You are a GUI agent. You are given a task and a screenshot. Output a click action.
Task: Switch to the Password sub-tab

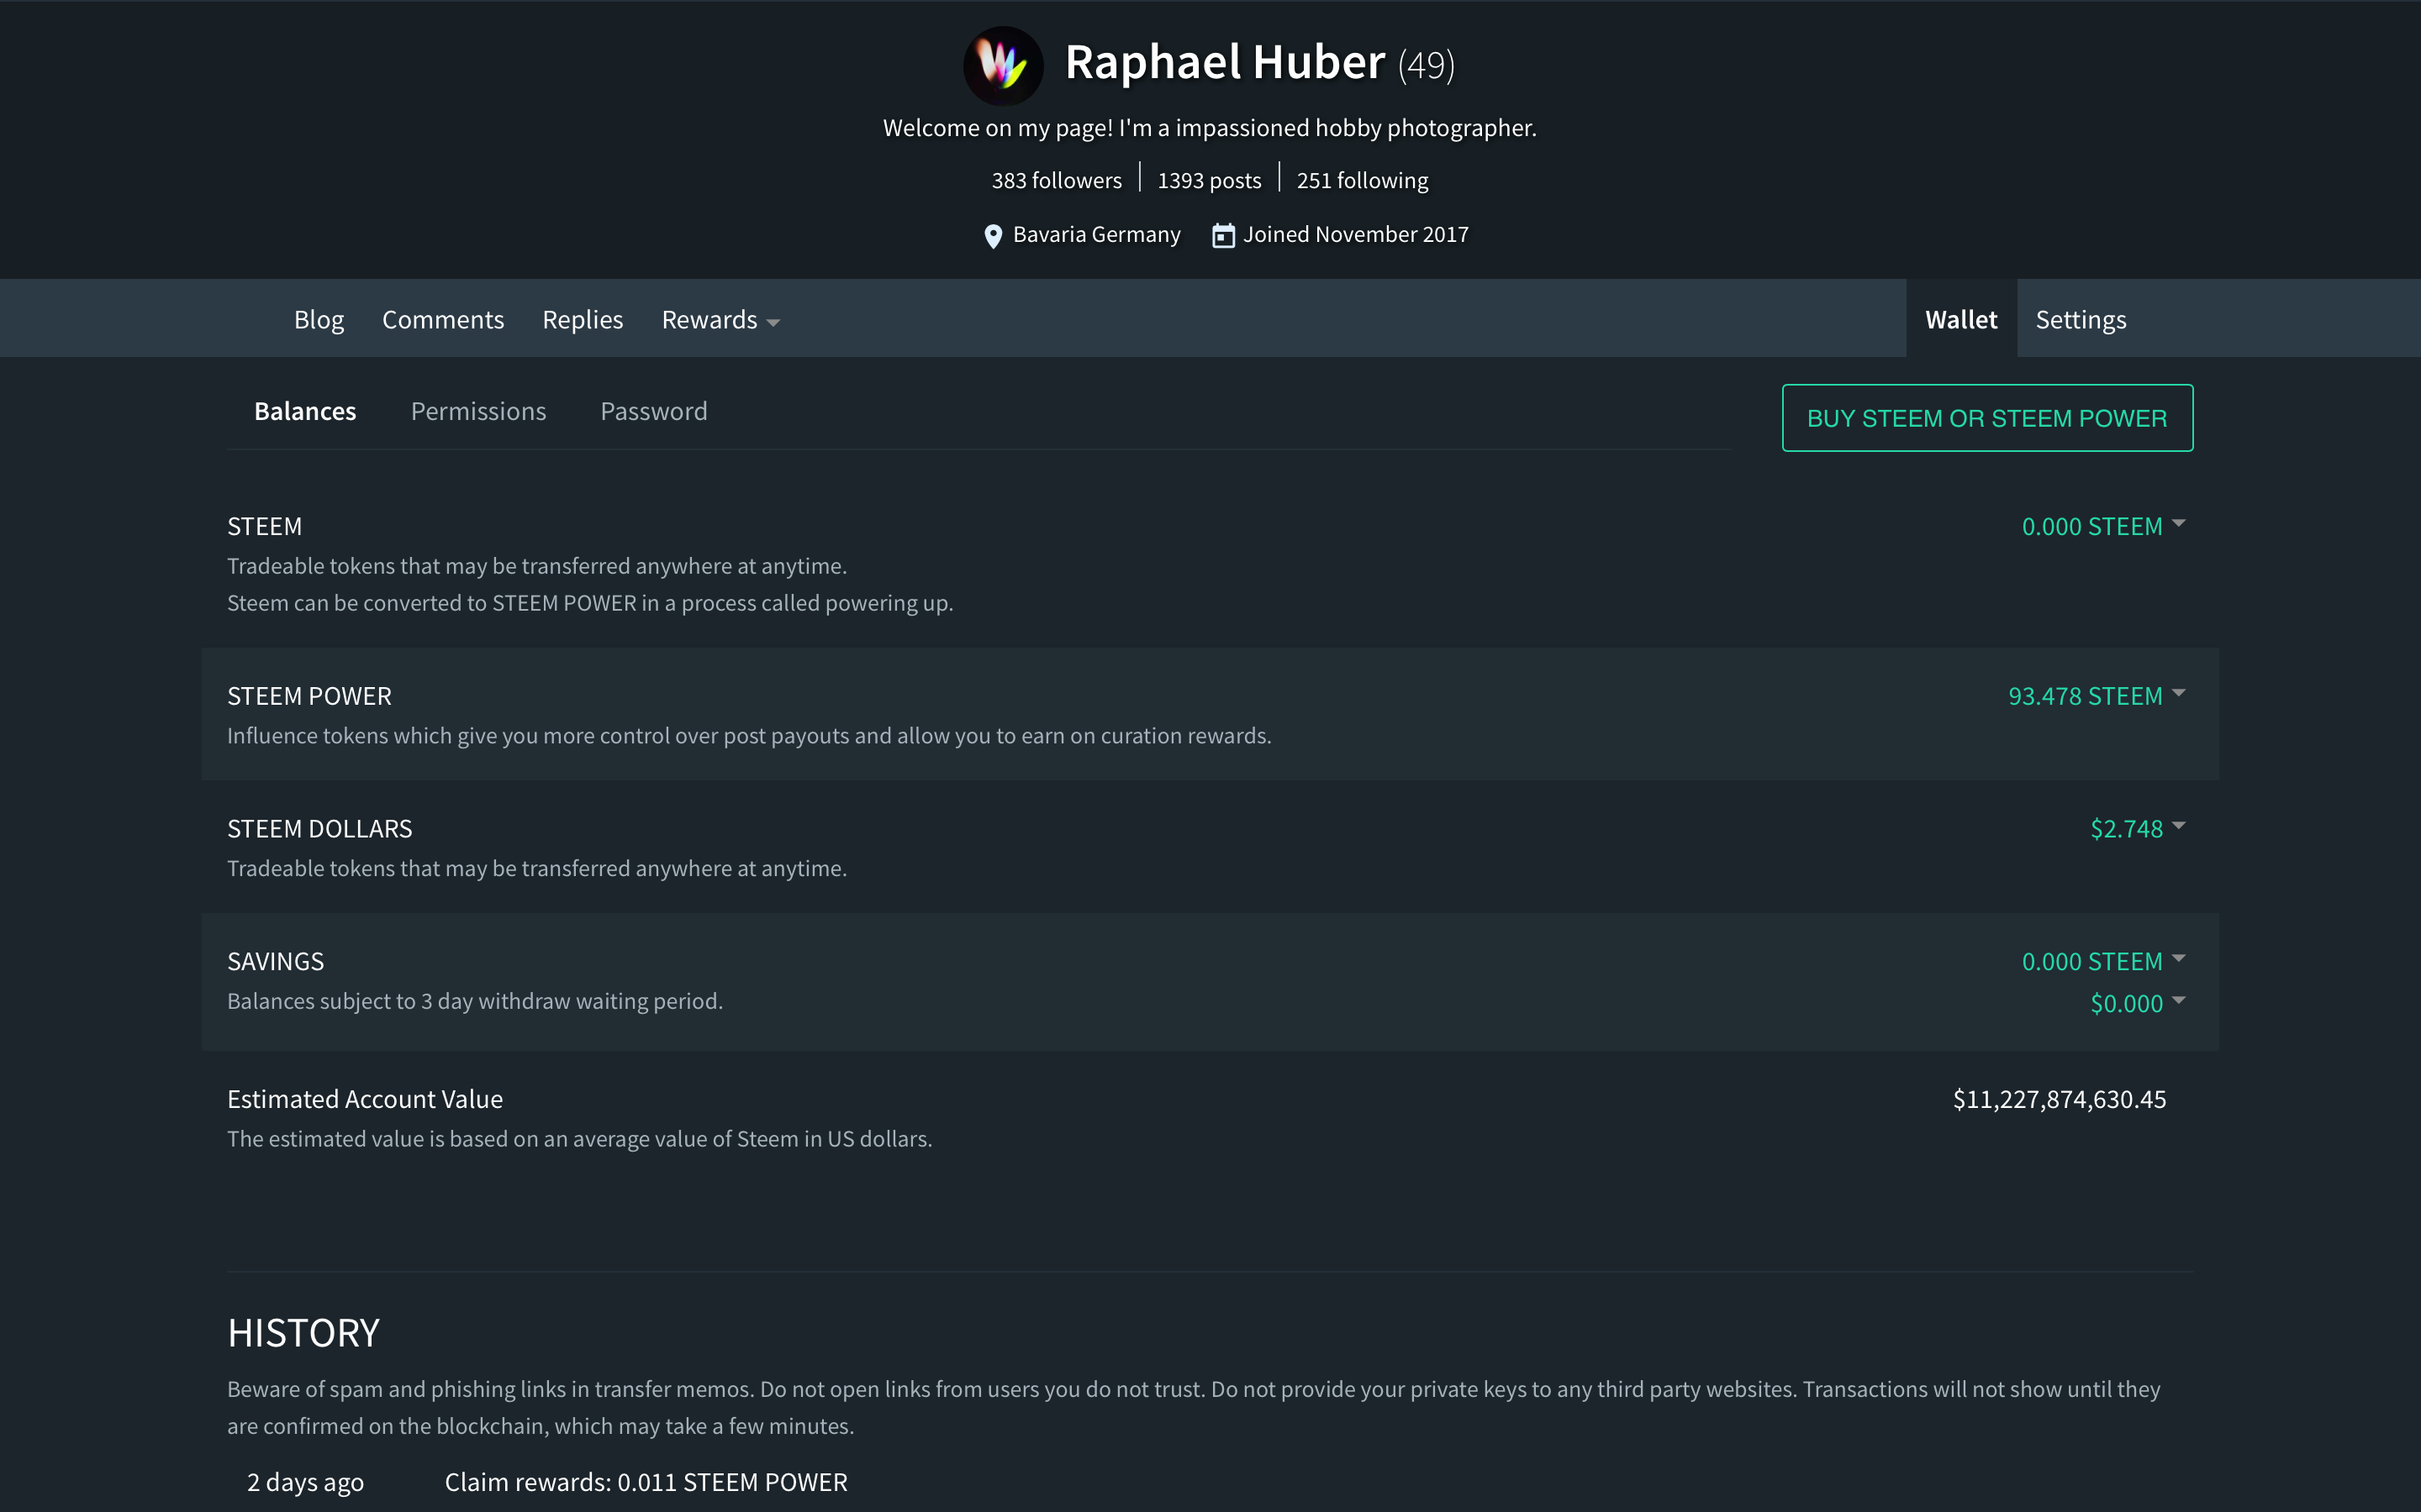click(x=653, y=411)
